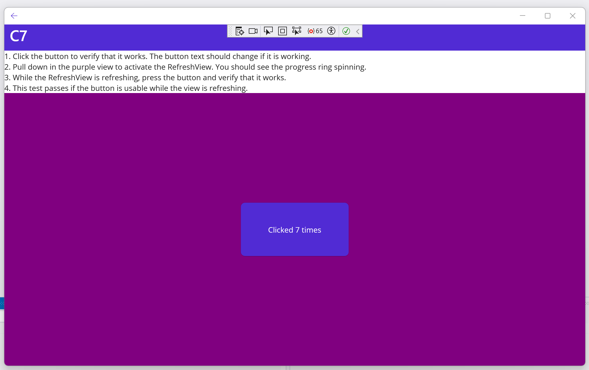The width and height of the screenshot is (589, 370).
Task: Maximize the C7 window
Action: click(x=547, y=16)
